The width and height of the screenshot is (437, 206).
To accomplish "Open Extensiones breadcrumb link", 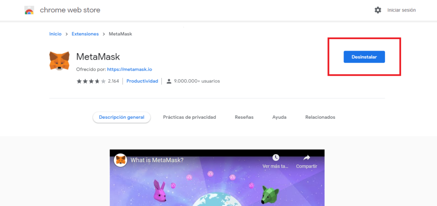I will 85,34.
